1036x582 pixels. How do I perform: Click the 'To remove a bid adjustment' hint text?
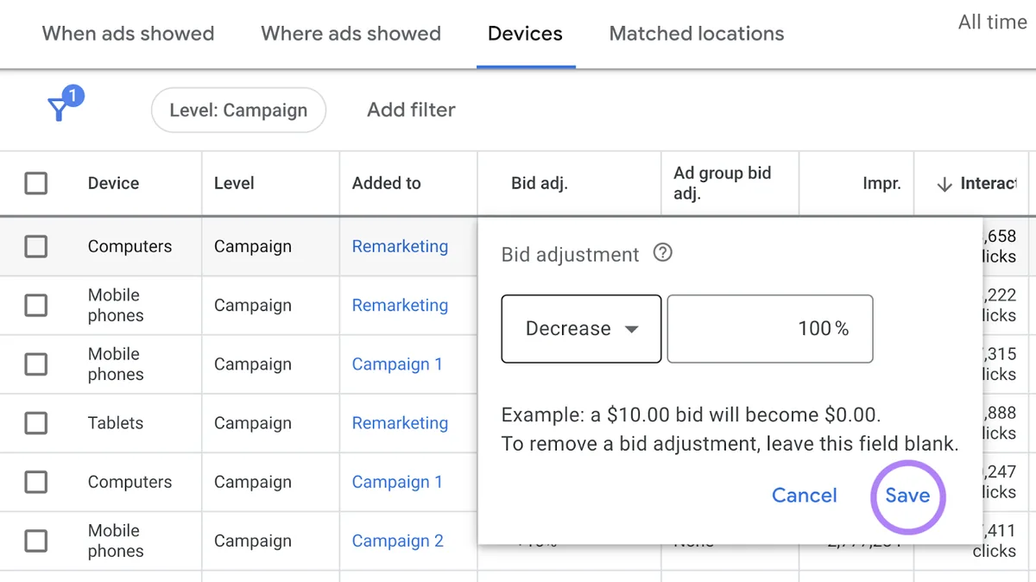click(x=730, y=445)
